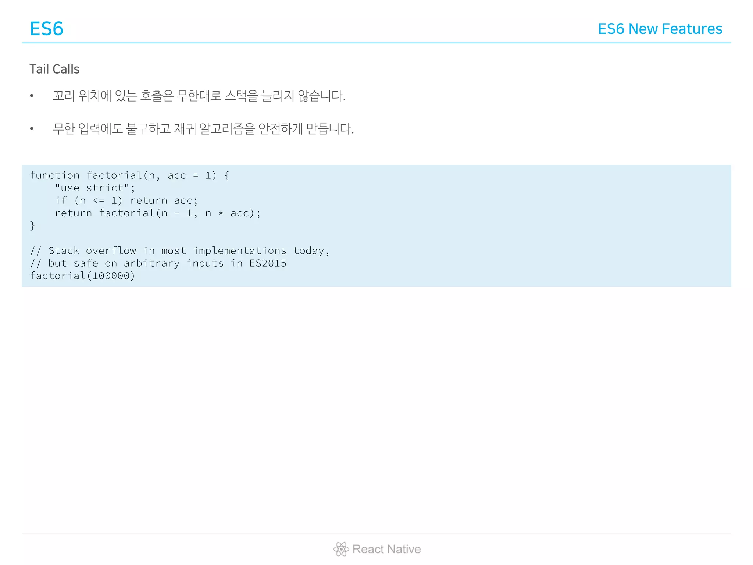
Task: Click the closing brace of the factorial function
Action: 32,225
